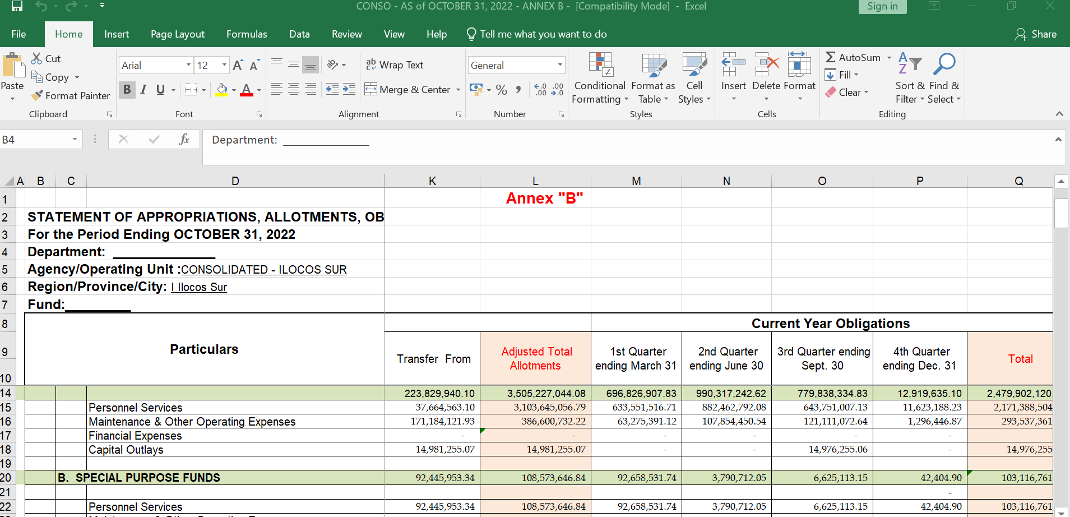Click the Save icon in title bar
The height and width of the screenshot is (517, 1070).
tap(17, 6)
